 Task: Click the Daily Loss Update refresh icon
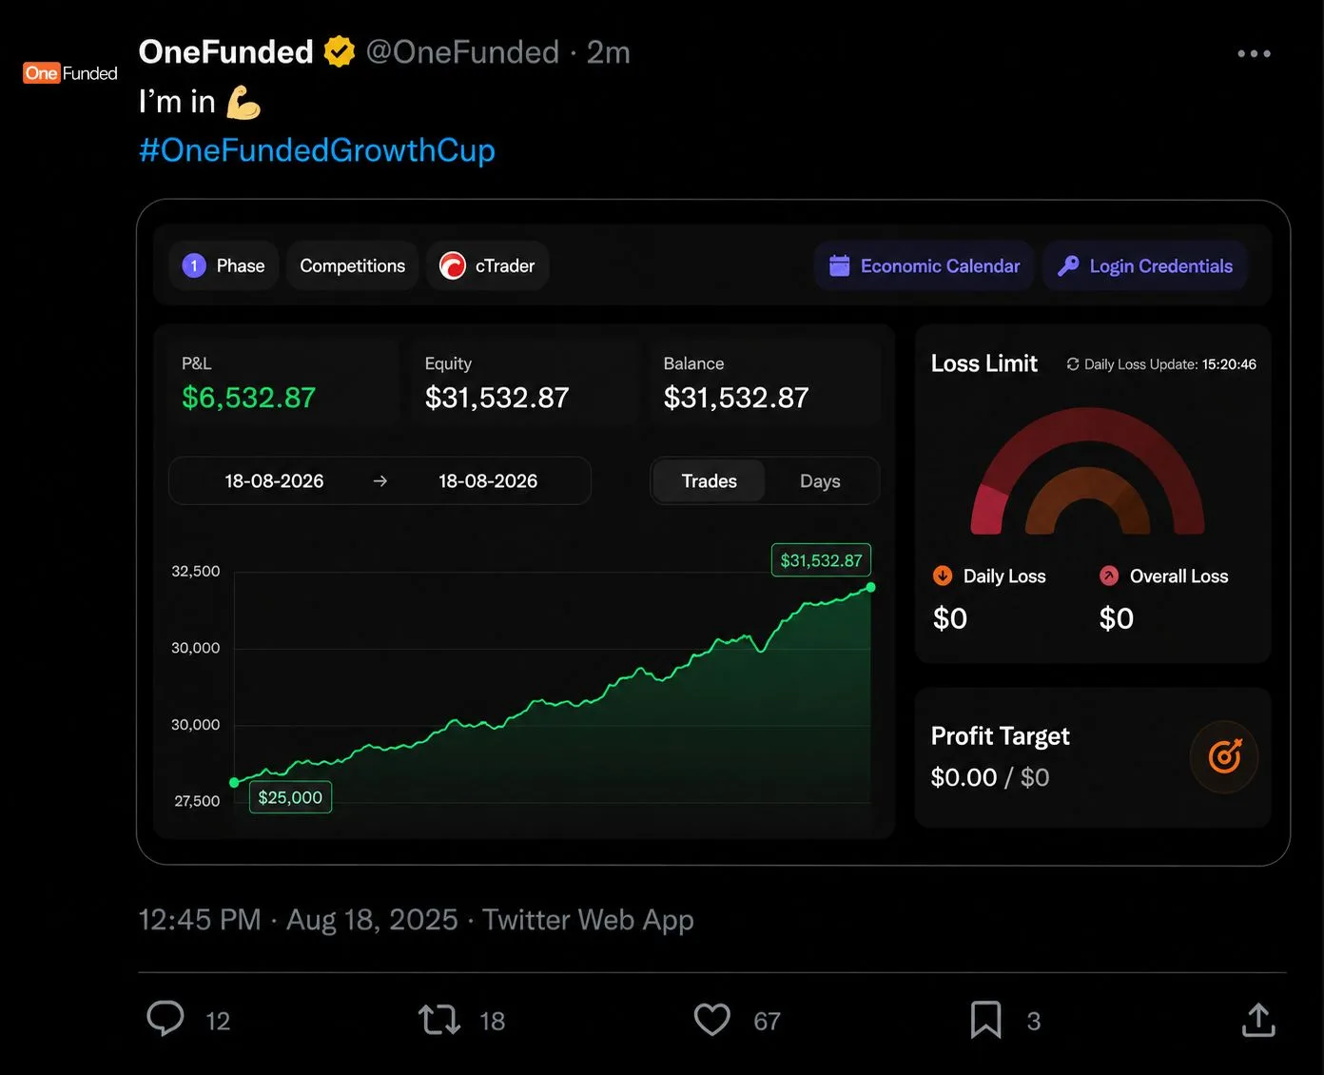(x=1073, y=364)
